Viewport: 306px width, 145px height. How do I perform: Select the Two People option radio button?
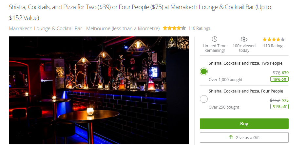(x=204, y=72)
